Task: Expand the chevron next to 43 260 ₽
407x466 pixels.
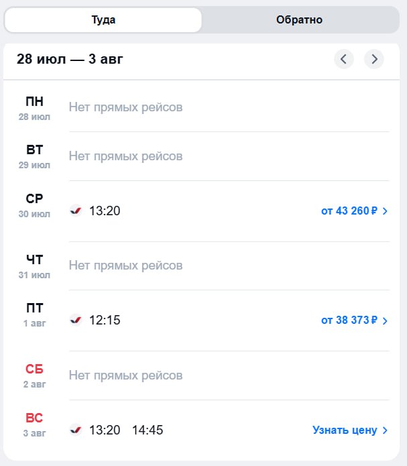Action: tap(385, 211)
